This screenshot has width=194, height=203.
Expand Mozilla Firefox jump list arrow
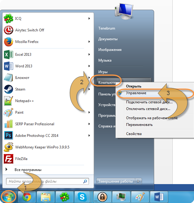pos(89,42)
